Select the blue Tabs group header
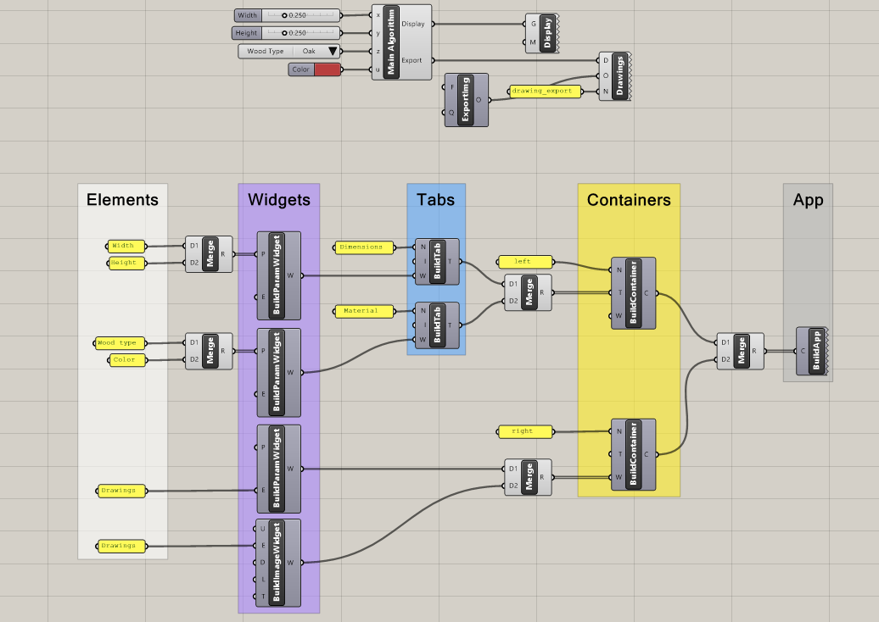This screenshot has width=879, height=622. click(435, 200)
